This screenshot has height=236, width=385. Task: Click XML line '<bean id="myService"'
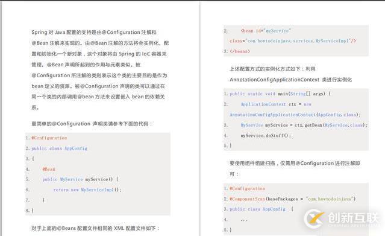point(266,31)
